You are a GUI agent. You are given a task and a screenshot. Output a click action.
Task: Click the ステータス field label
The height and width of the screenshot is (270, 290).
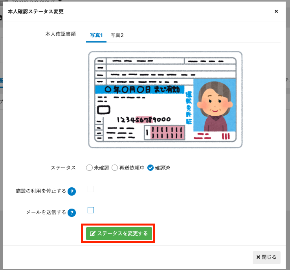[63, 168]
